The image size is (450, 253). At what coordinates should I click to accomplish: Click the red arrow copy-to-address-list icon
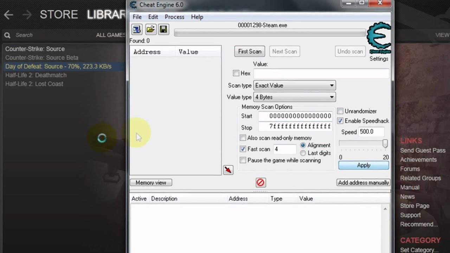coord(228,170)
